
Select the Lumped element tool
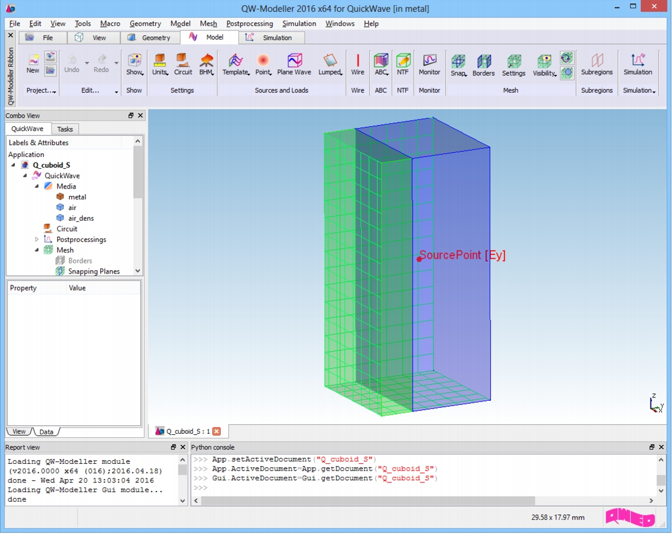330,65
